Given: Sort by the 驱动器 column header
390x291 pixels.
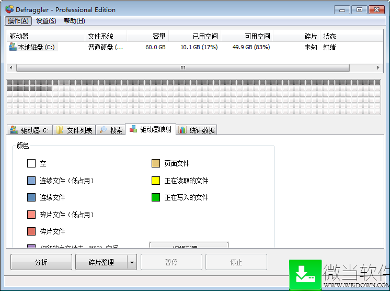Looking at the screenshot, I should pos(46,36).
